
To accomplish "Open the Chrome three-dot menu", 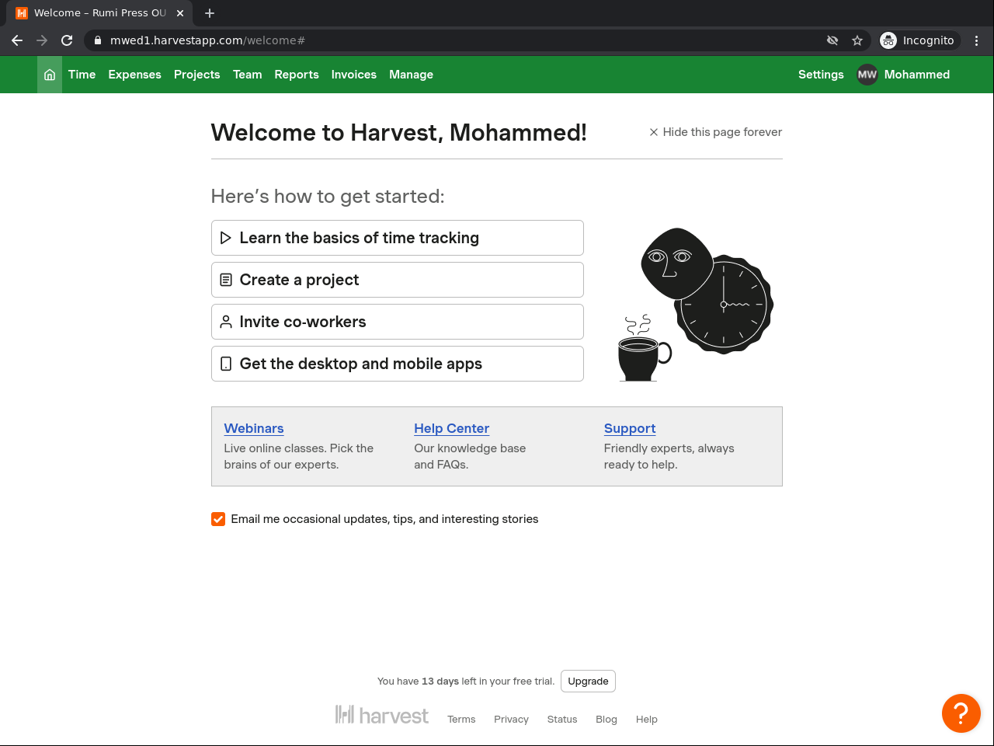I will point(977,40).
